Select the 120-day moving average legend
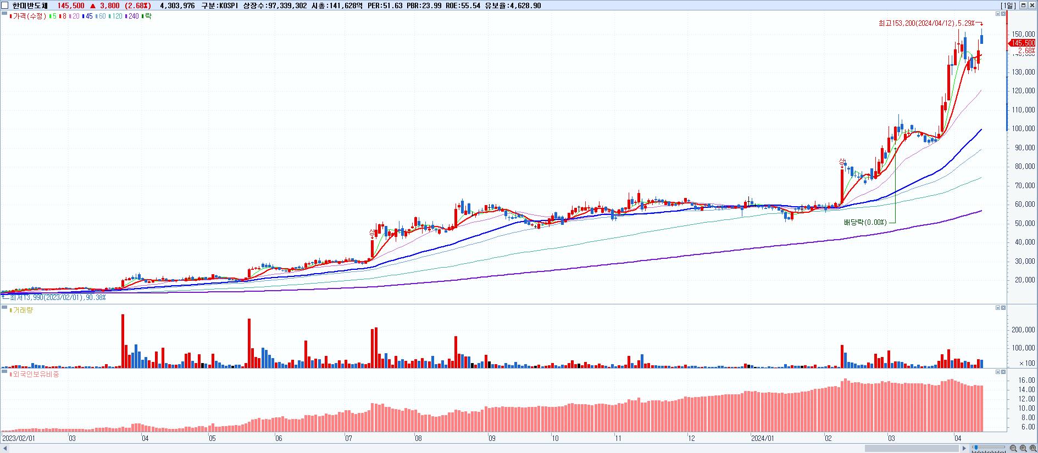1038x453 pixels. coord(116,16)
